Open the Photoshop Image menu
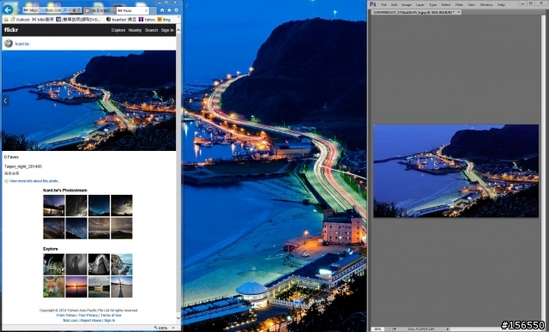 point(406,5)
